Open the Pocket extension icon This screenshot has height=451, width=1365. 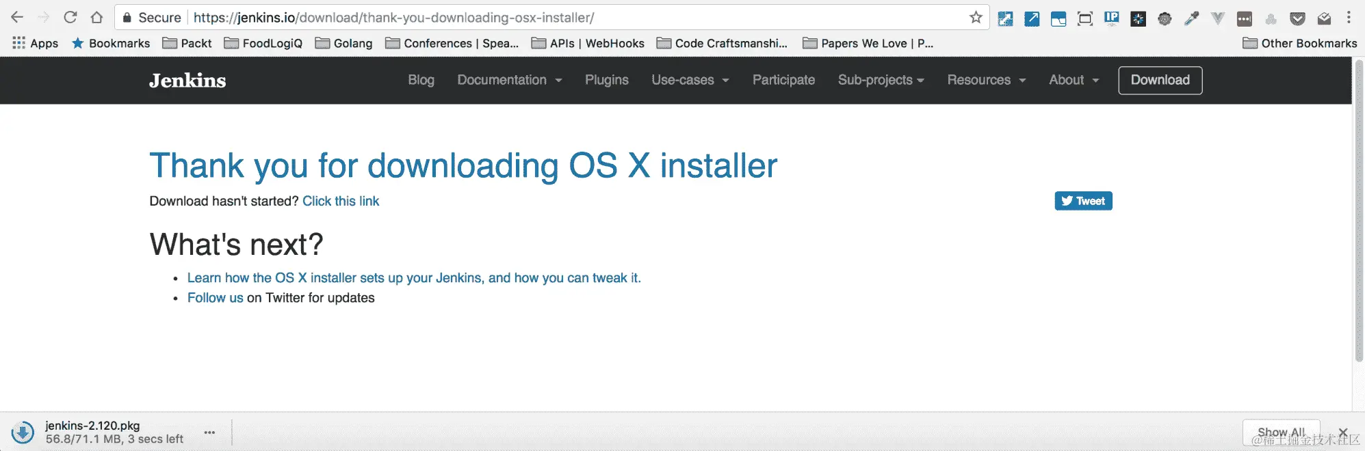(x=1297, y=18)
